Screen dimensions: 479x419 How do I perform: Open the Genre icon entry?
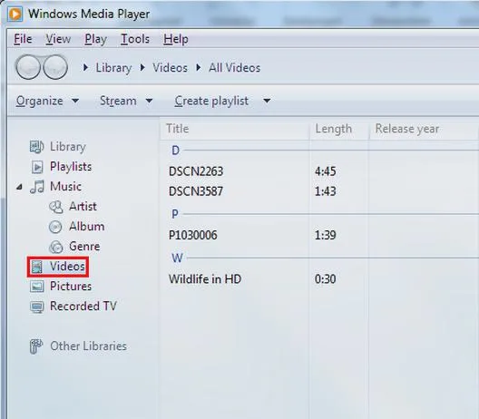[x=56, y=247]
